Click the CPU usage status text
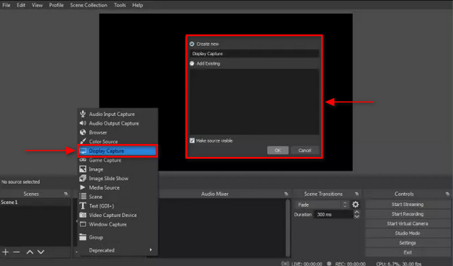453x266 pixels. (x=399, y=264)
